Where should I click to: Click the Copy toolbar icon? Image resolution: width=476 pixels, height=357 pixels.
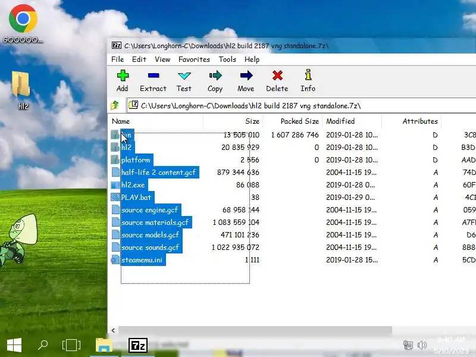(x=215, y=76)
